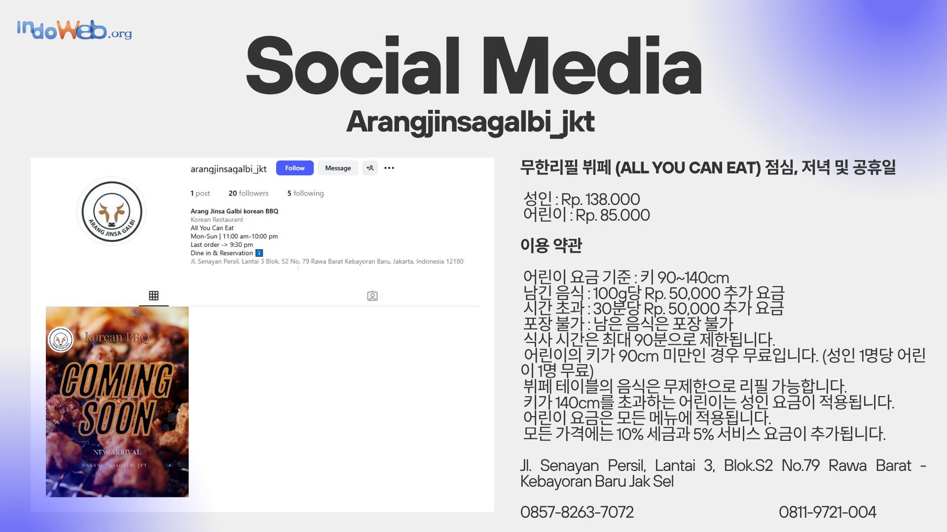Click the 1 post count
This screenshot has width=947, height=532.
pos(200,193)
